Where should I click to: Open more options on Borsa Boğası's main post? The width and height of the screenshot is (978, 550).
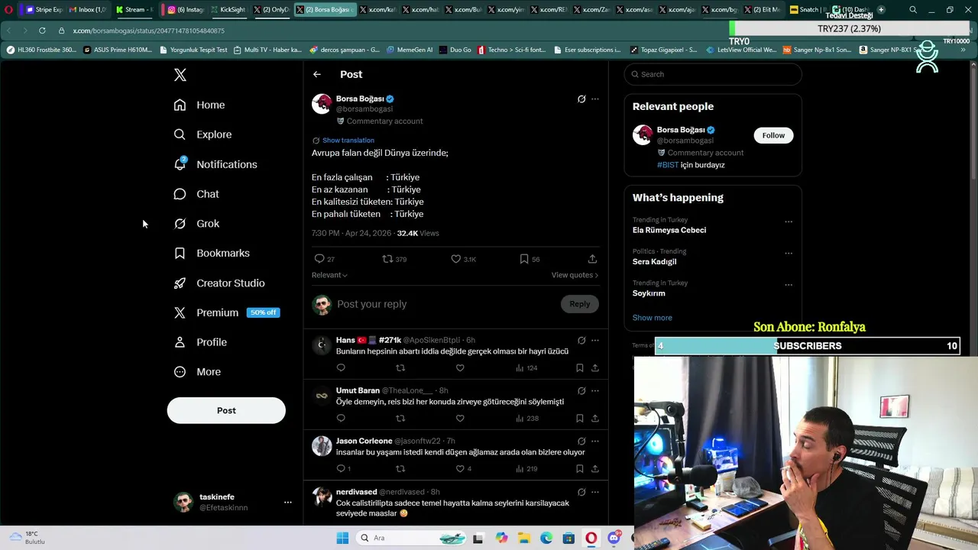(x=595, y=99)
